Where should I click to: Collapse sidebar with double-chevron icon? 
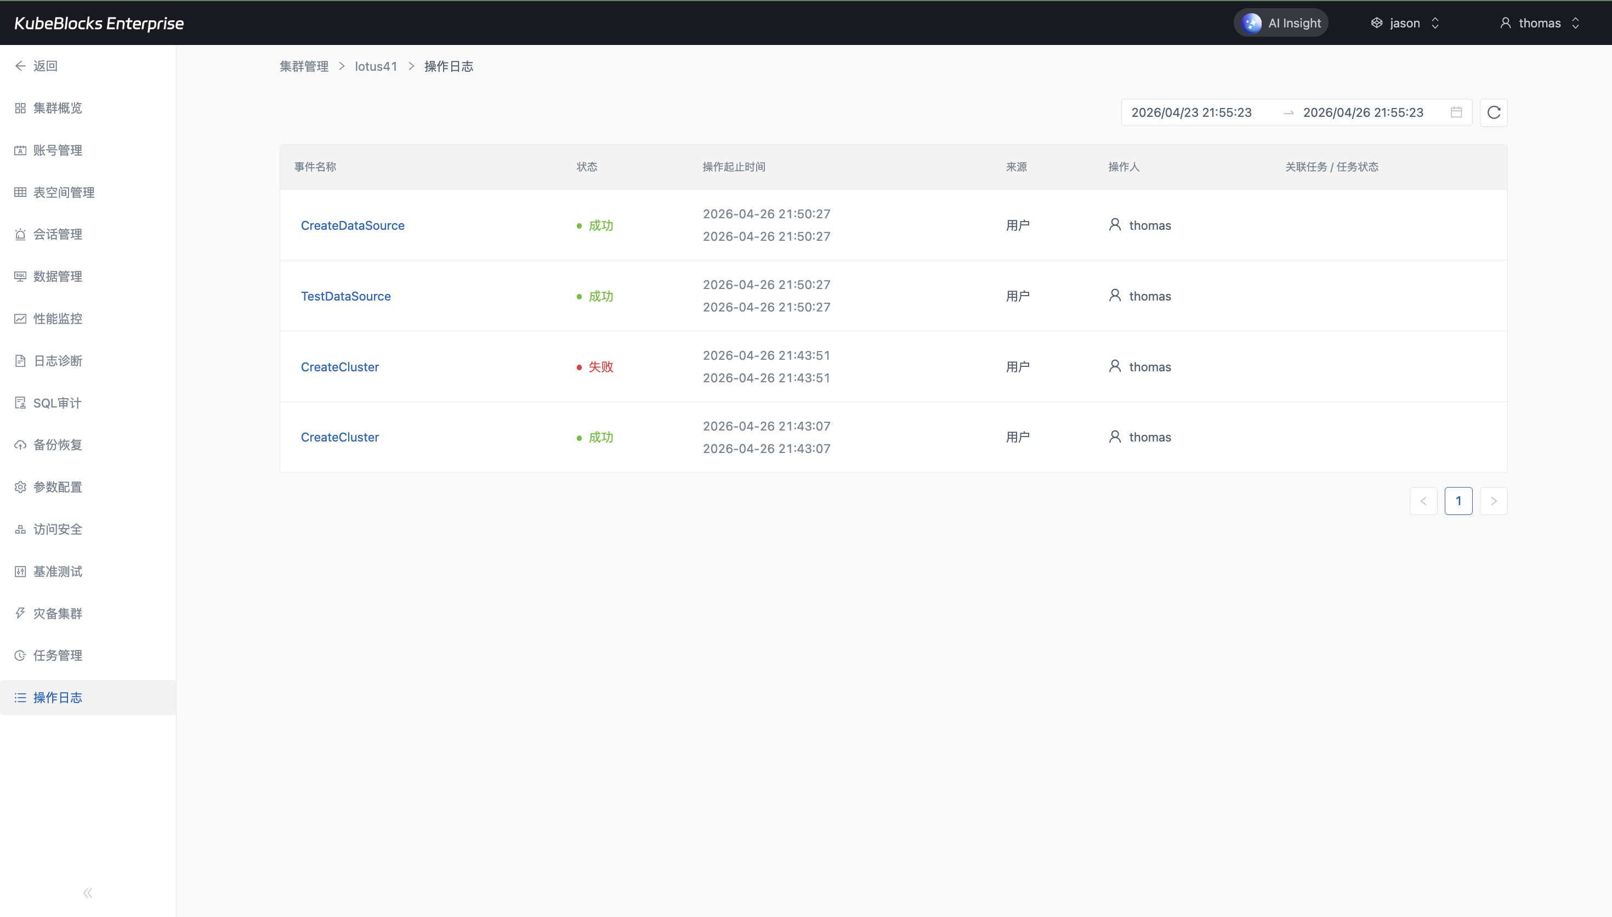click(88, 892)
